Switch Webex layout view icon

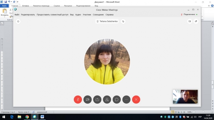(x=190, y=21)
